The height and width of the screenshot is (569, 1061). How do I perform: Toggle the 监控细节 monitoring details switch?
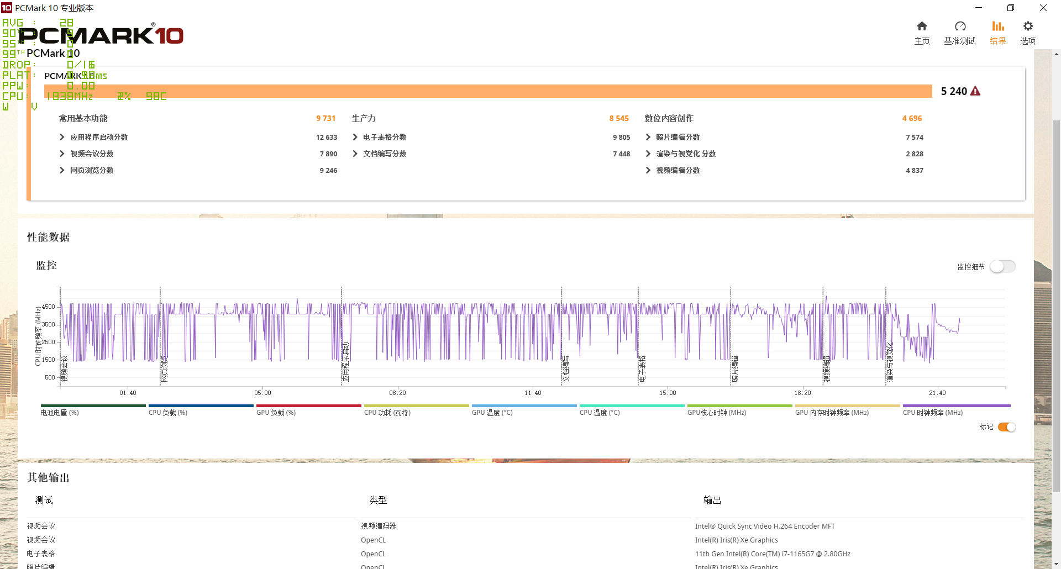pos(1002,267)
